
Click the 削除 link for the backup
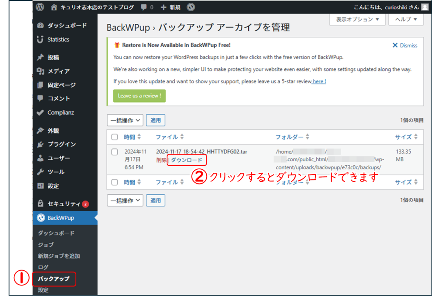point(161,160)
